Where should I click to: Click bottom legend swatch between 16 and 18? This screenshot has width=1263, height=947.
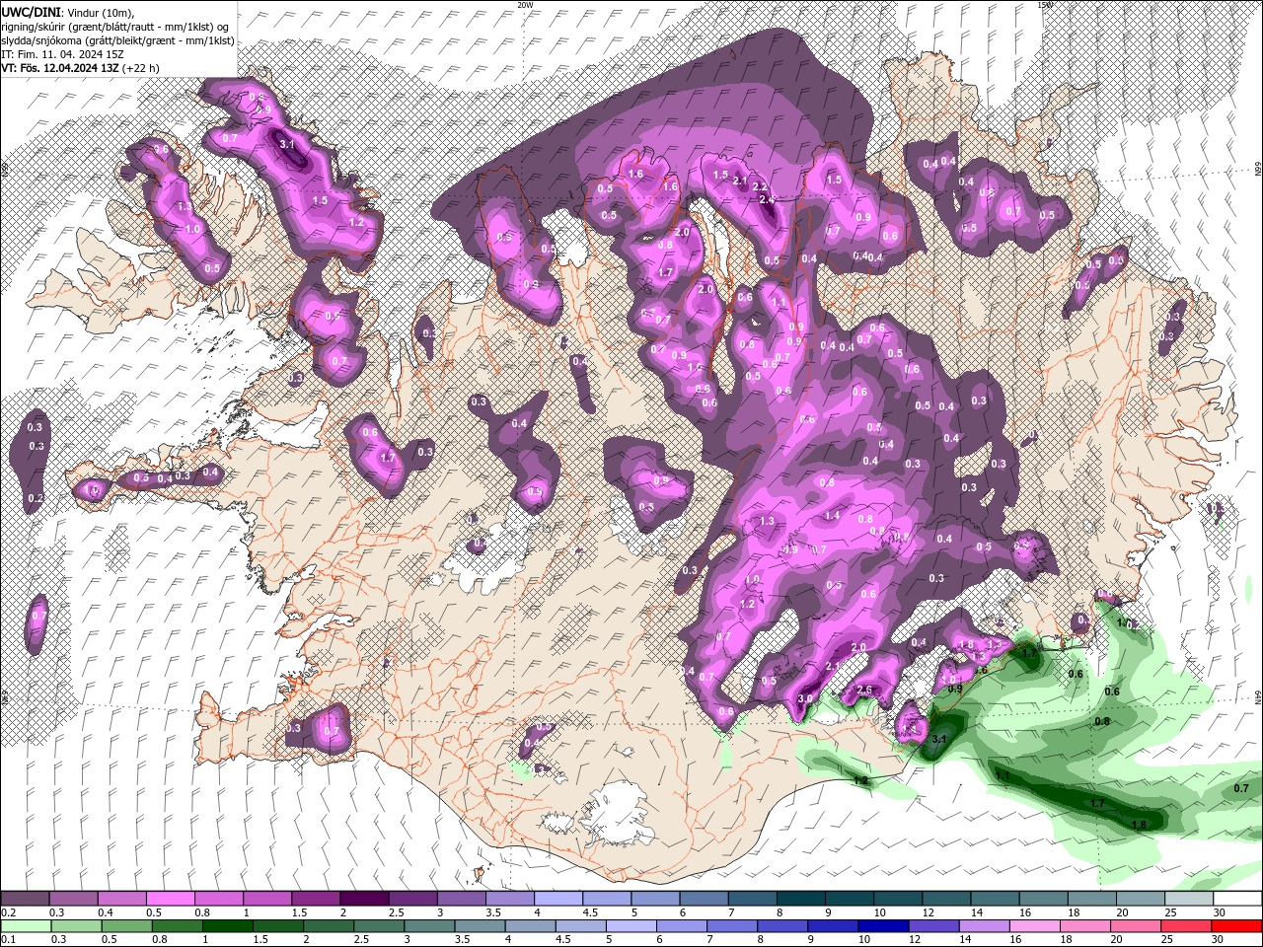point(1034,926)
